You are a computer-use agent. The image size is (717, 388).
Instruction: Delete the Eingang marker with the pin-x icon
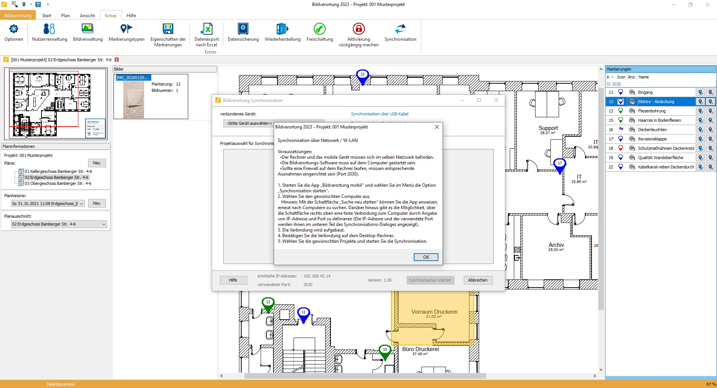coord(710,92)
